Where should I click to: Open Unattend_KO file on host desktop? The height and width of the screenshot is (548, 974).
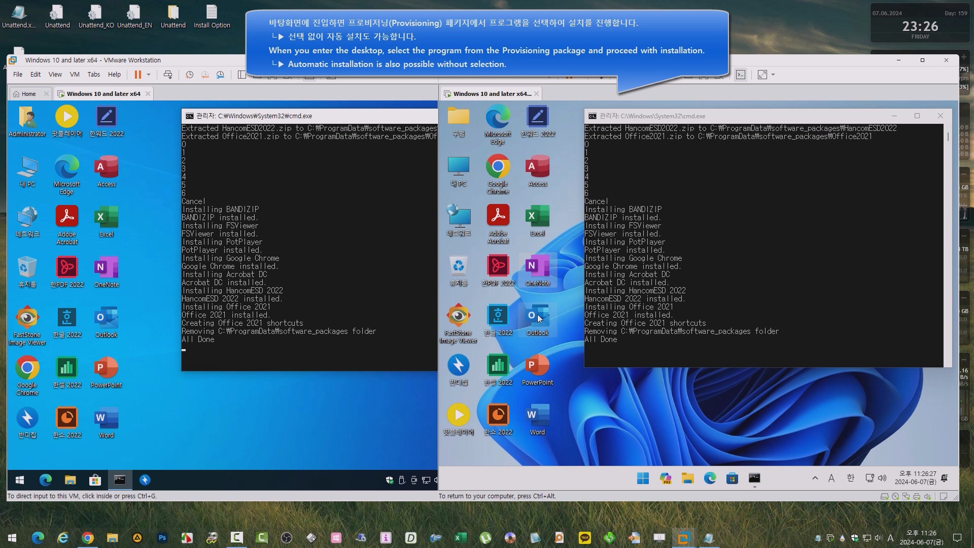(x=96, y=16)
